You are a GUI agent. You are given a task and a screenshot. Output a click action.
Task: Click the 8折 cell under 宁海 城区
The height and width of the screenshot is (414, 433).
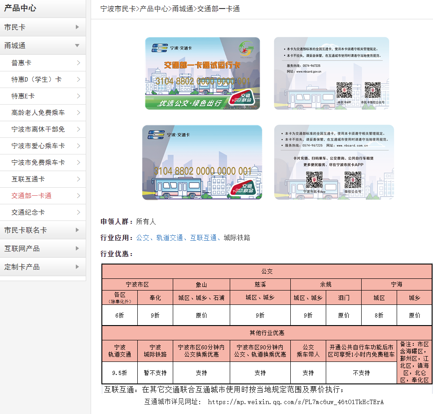pyautogui.click(x=379, y=315)
